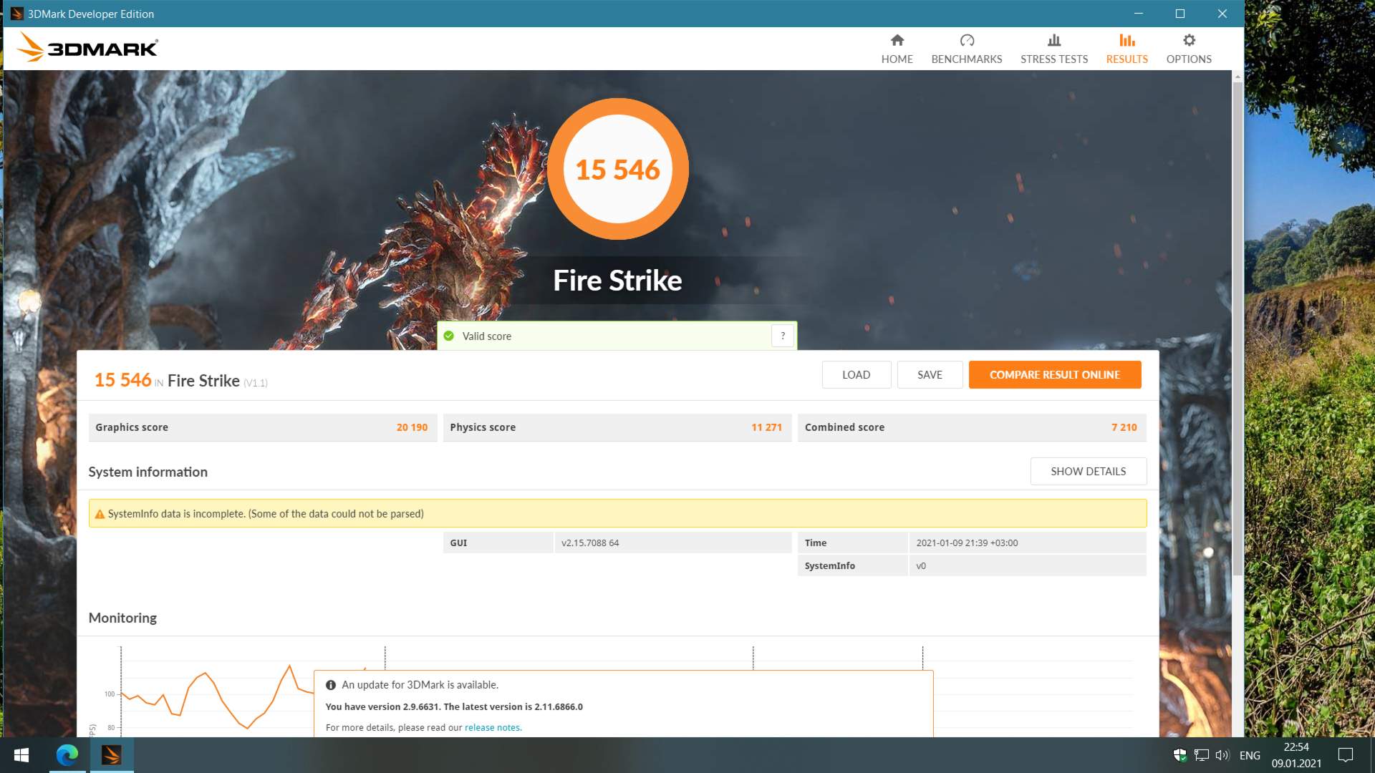The width and height of the screenshot is (1375, 773).
Task: Click the System information heading
Action: point(148,472)
